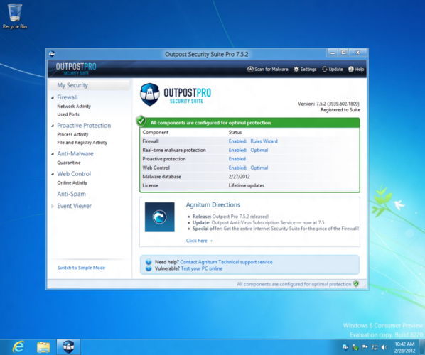Screen dimensions: 425x355
Task: Click globe icon beside Need help
Action: pyautogui.click(x=149, y=262)
